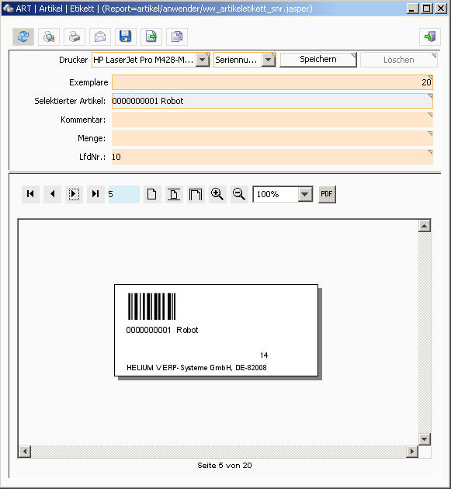Image resolution: width=451 pixels, height=489 pixels.
Task: Click the exit door icon
Action: [430, 36]
